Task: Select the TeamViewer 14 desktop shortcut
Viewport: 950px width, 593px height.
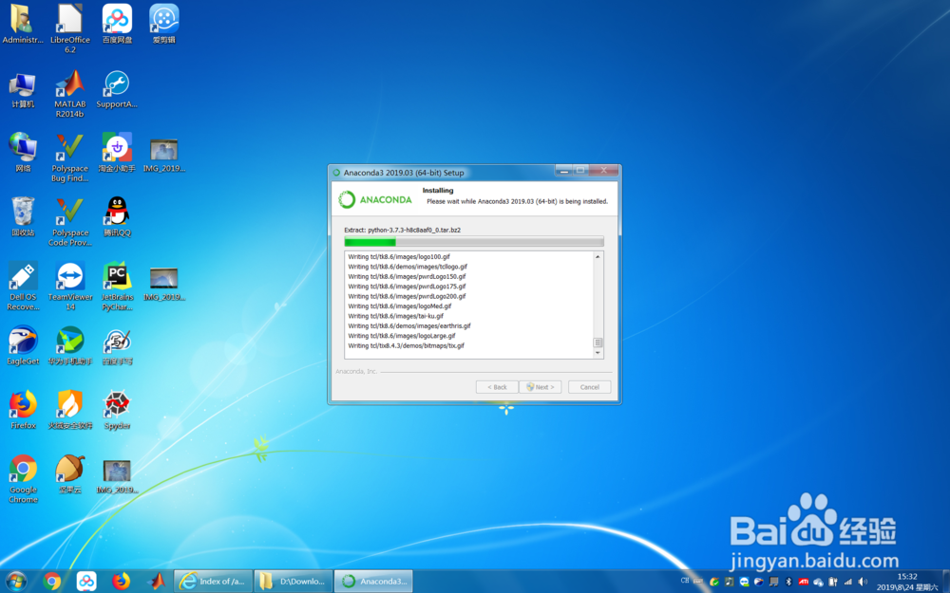Action: click(69, 287)
